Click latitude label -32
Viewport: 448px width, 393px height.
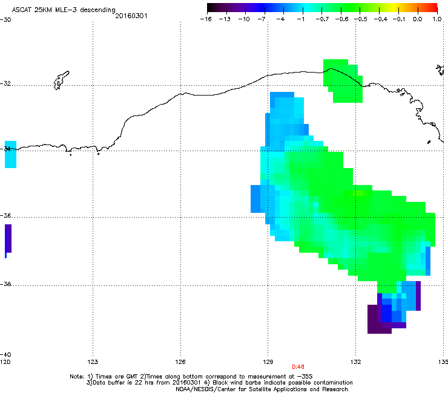pyautogui.click(x=5, y=83)
